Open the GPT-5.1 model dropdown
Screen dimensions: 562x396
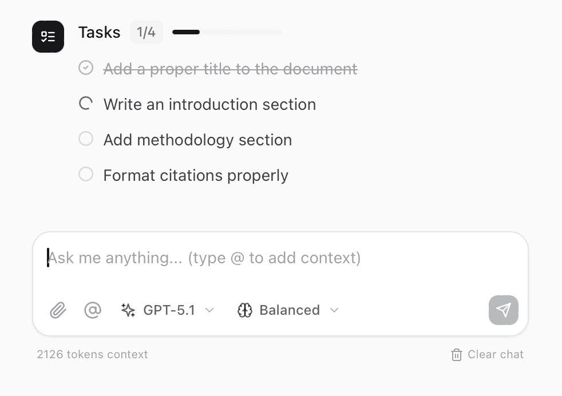pyautogui.click(x=169, y=310)
